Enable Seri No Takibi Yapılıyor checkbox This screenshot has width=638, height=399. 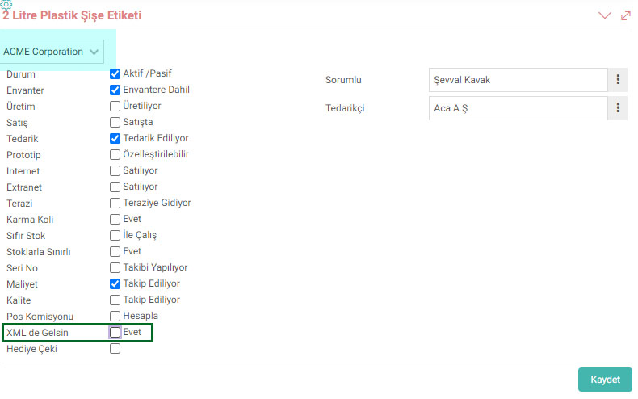115,267
